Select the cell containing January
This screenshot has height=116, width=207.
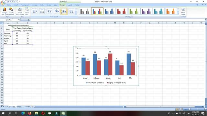(x=8, y=33)
